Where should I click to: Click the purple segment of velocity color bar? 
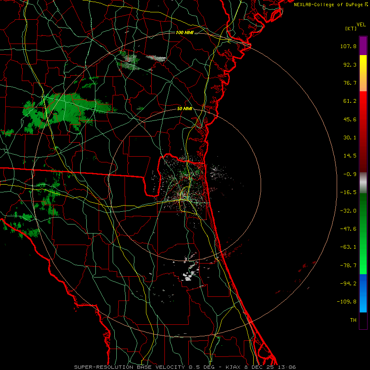tap(363, 46)
